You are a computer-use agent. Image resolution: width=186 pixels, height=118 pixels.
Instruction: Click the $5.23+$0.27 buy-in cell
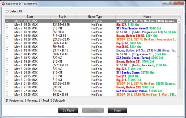click(x=60, y=65)
